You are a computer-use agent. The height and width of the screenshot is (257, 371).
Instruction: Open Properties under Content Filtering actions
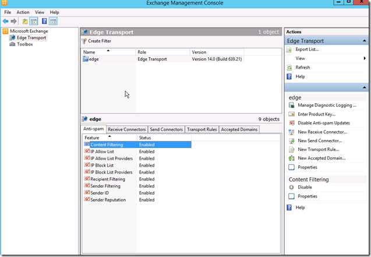308,196
